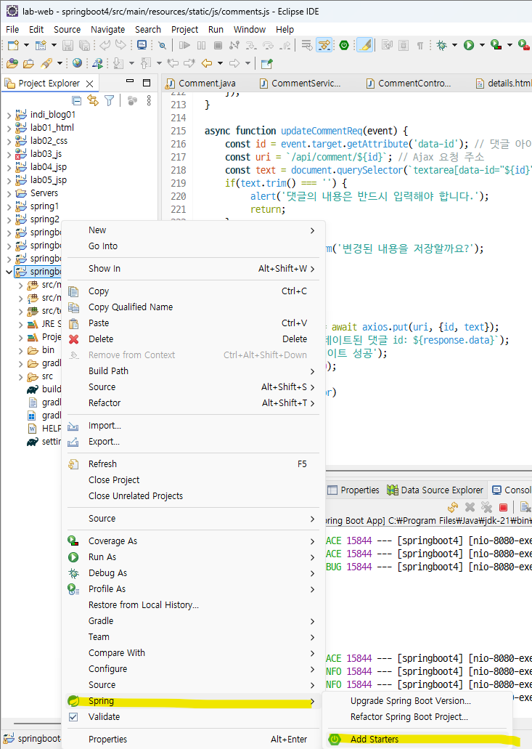
Task: Click the Back navigation yellow arrow icon
Action: 207,63
